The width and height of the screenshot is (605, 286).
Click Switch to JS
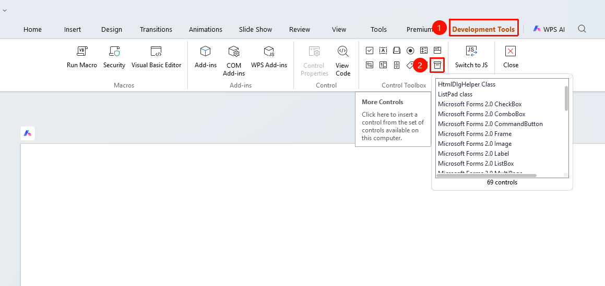click(471, 58)
